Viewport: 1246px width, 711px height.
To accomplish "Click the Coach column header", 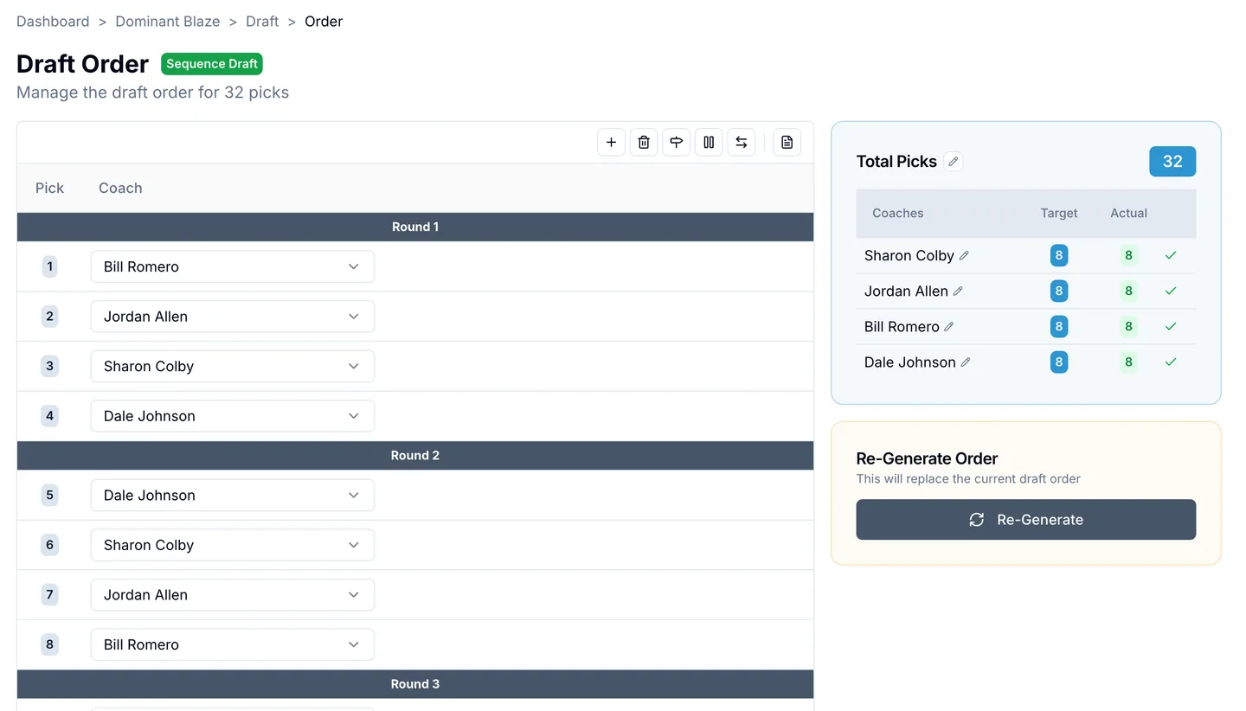I will (x=120, y=188).
